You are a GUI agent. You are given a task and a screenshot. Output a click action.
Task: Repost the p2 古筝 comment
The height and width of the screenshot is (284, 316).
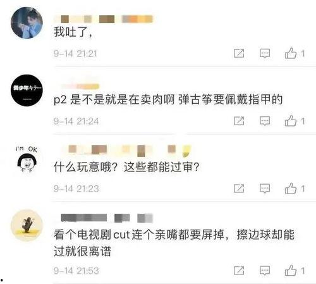[239, 121]
